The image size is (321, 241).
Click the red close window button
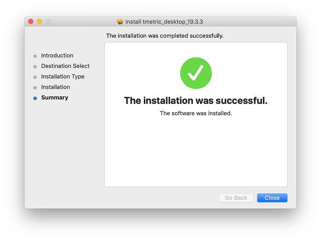click(x=31, y=21)
